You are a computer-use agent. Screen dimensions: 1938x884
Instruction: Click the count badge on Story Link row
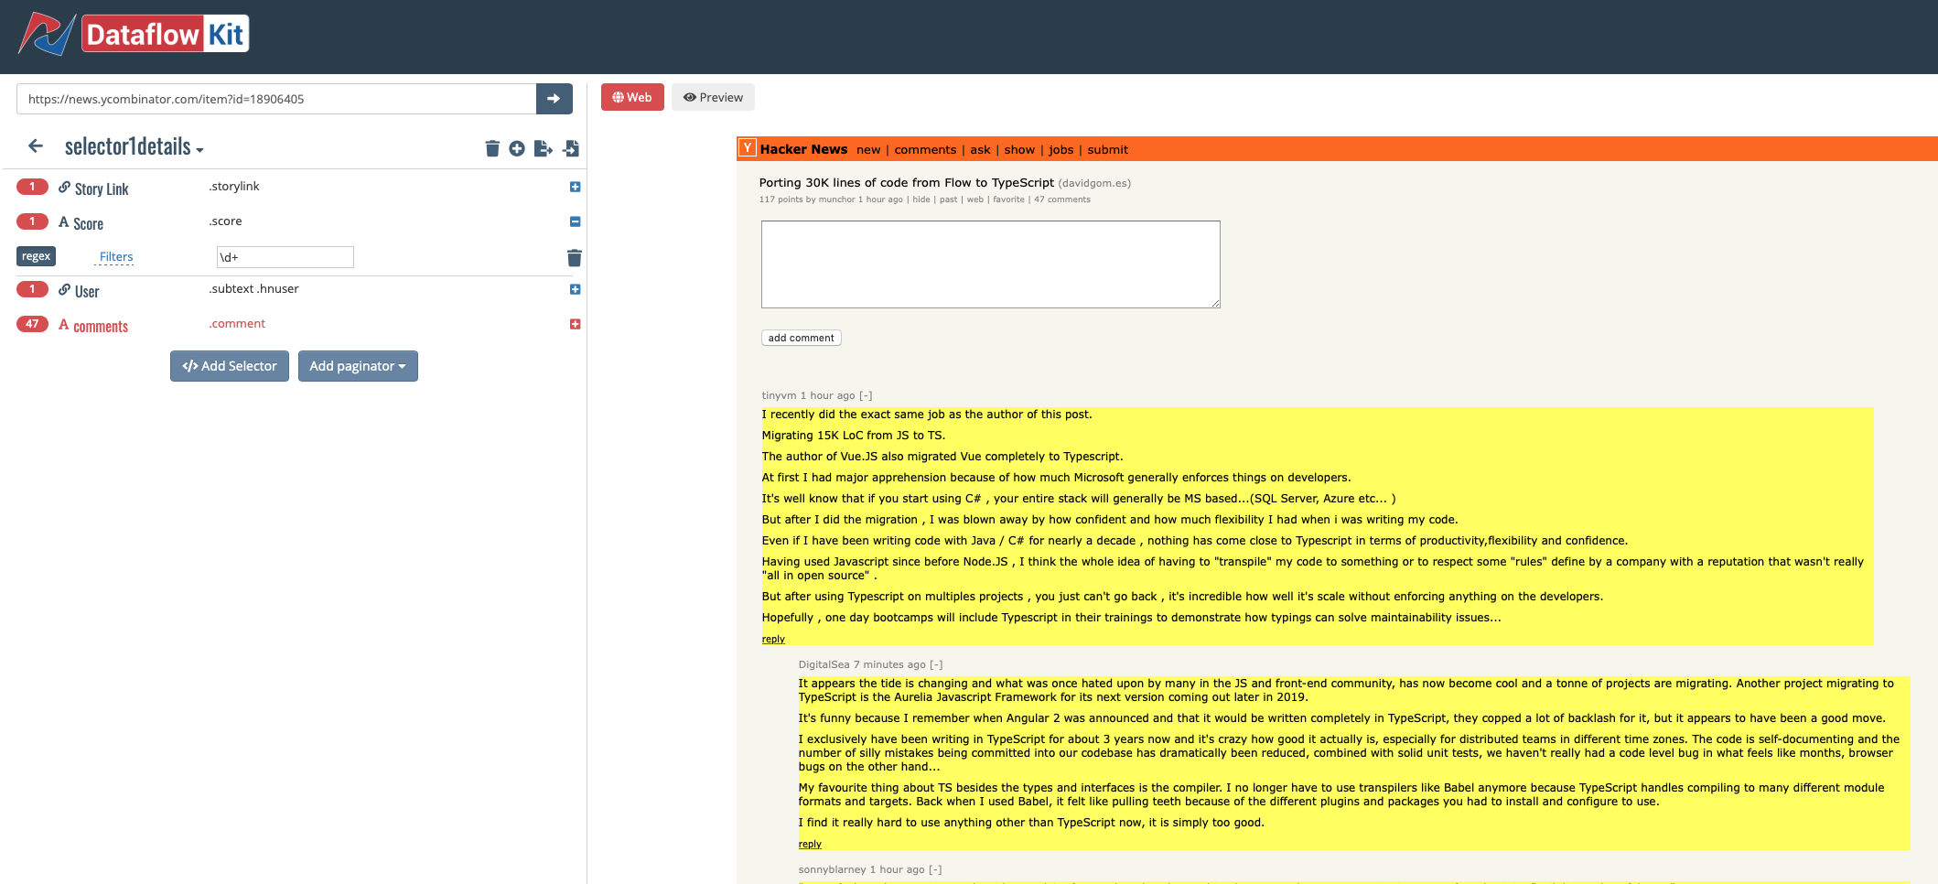click(32, 187)
